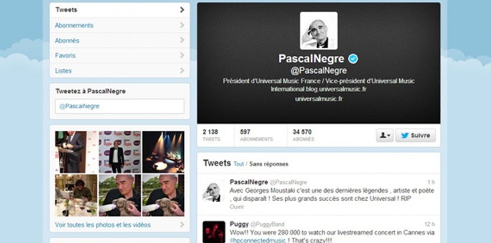The image size is (491, 243).
Task: Click the Puggy band avatar in tweets
Action: click(213, 232)
